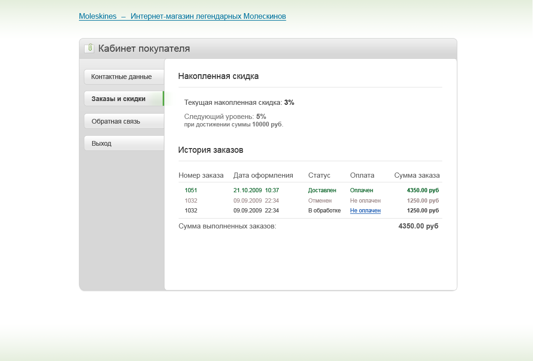Select order number 1051

(x=191, y=190)
